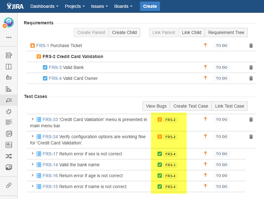The height and width of the screenshot is (199, 264).
Task: Click the chain link icon in sidebar
Action: point(9,185)
